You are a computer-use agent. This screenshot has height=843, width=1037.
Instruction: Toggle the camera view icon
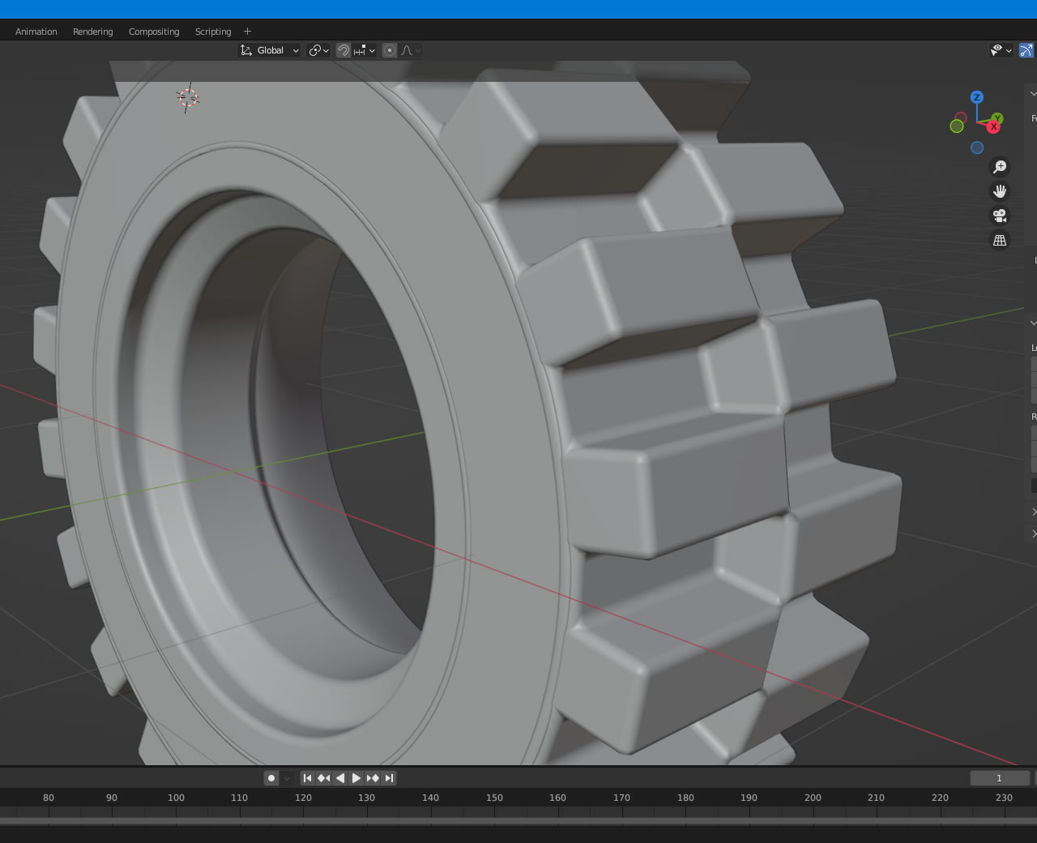pos(1000,216)
